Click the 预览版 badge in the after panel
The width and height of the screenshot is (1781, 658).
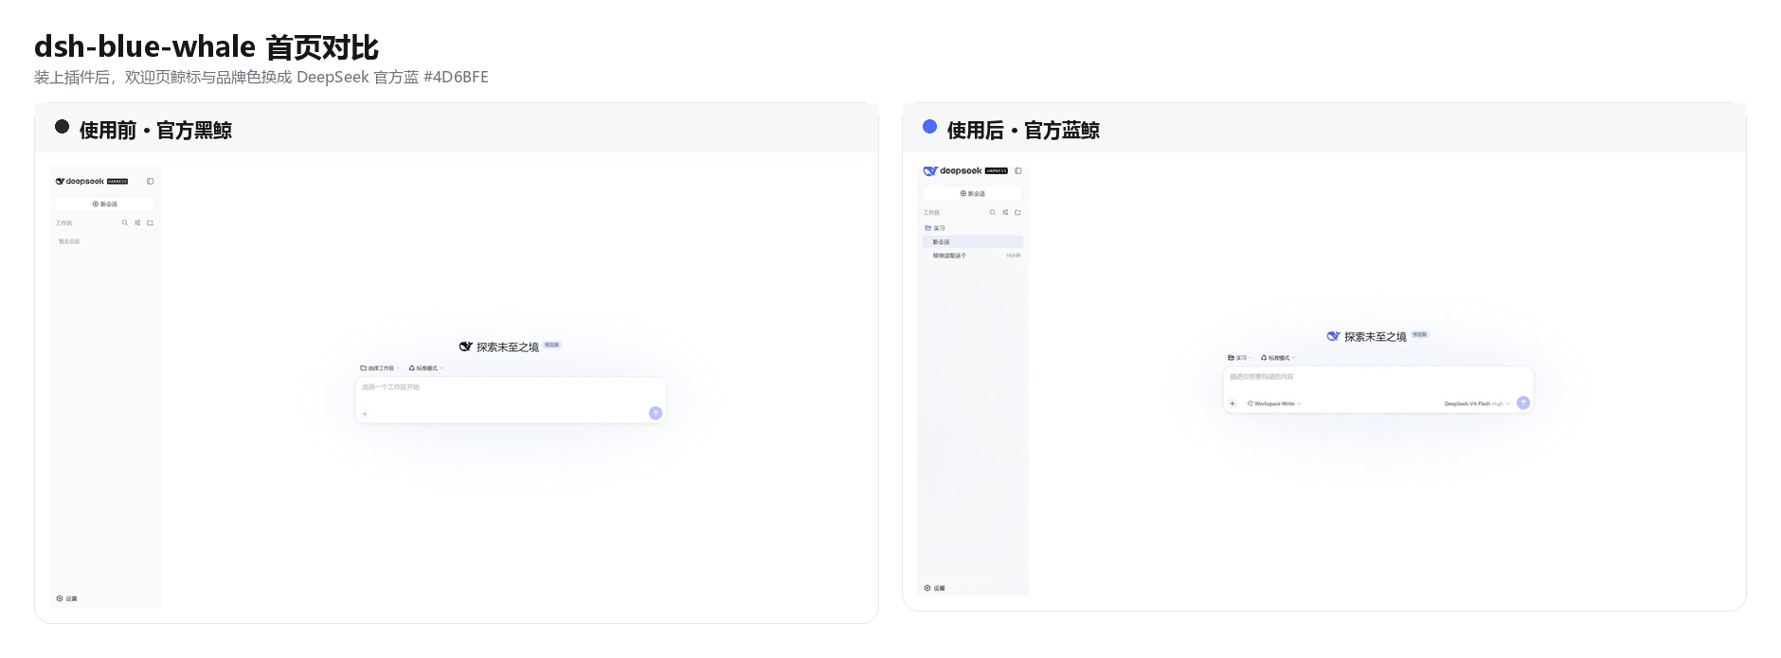pos(1420,334)
